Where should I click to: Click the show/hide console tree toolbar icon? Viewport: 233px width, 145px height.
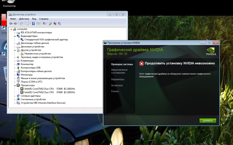[x=21, y=24]
